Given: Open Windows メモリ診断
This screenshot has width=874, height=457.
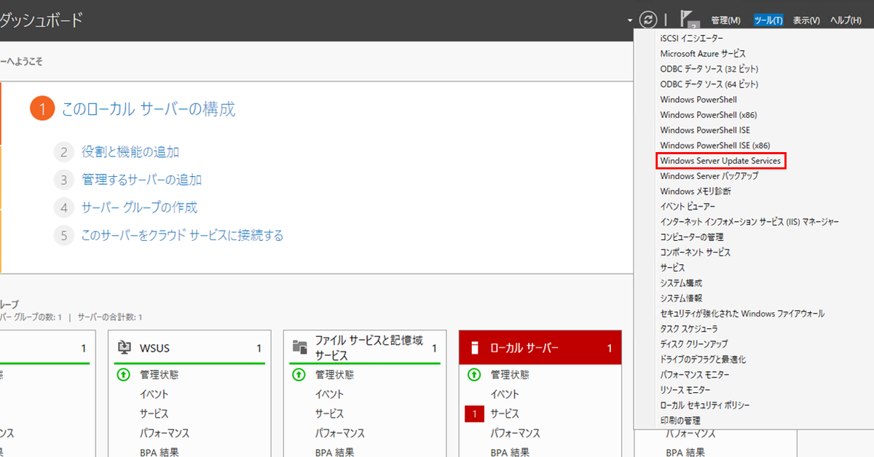Looking at the screenshot, I should 696,191.
